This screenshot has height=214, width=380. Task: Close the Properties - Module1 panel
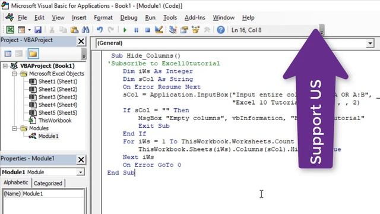(81, 160)
